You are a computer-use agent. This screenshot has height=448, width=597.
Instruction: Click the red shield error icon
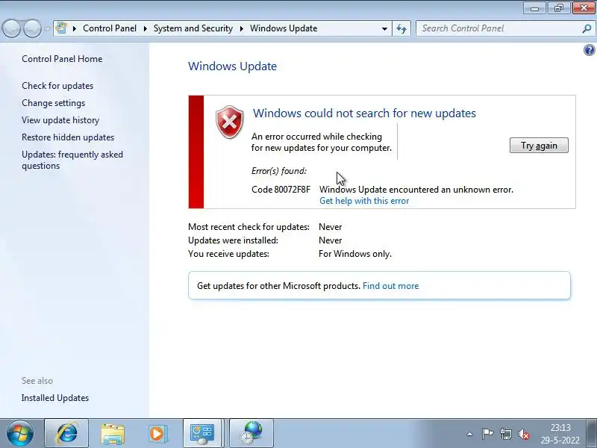point(230,122)
